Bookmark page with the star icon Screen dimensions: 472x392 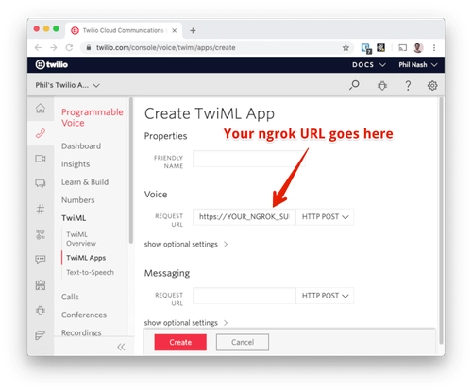[346, 48]
